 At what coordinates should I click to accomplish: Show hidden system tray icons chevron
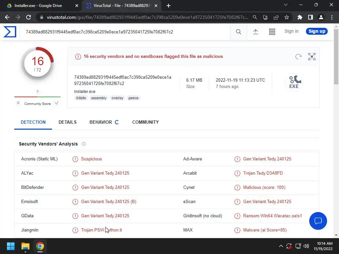pos(281,246)
